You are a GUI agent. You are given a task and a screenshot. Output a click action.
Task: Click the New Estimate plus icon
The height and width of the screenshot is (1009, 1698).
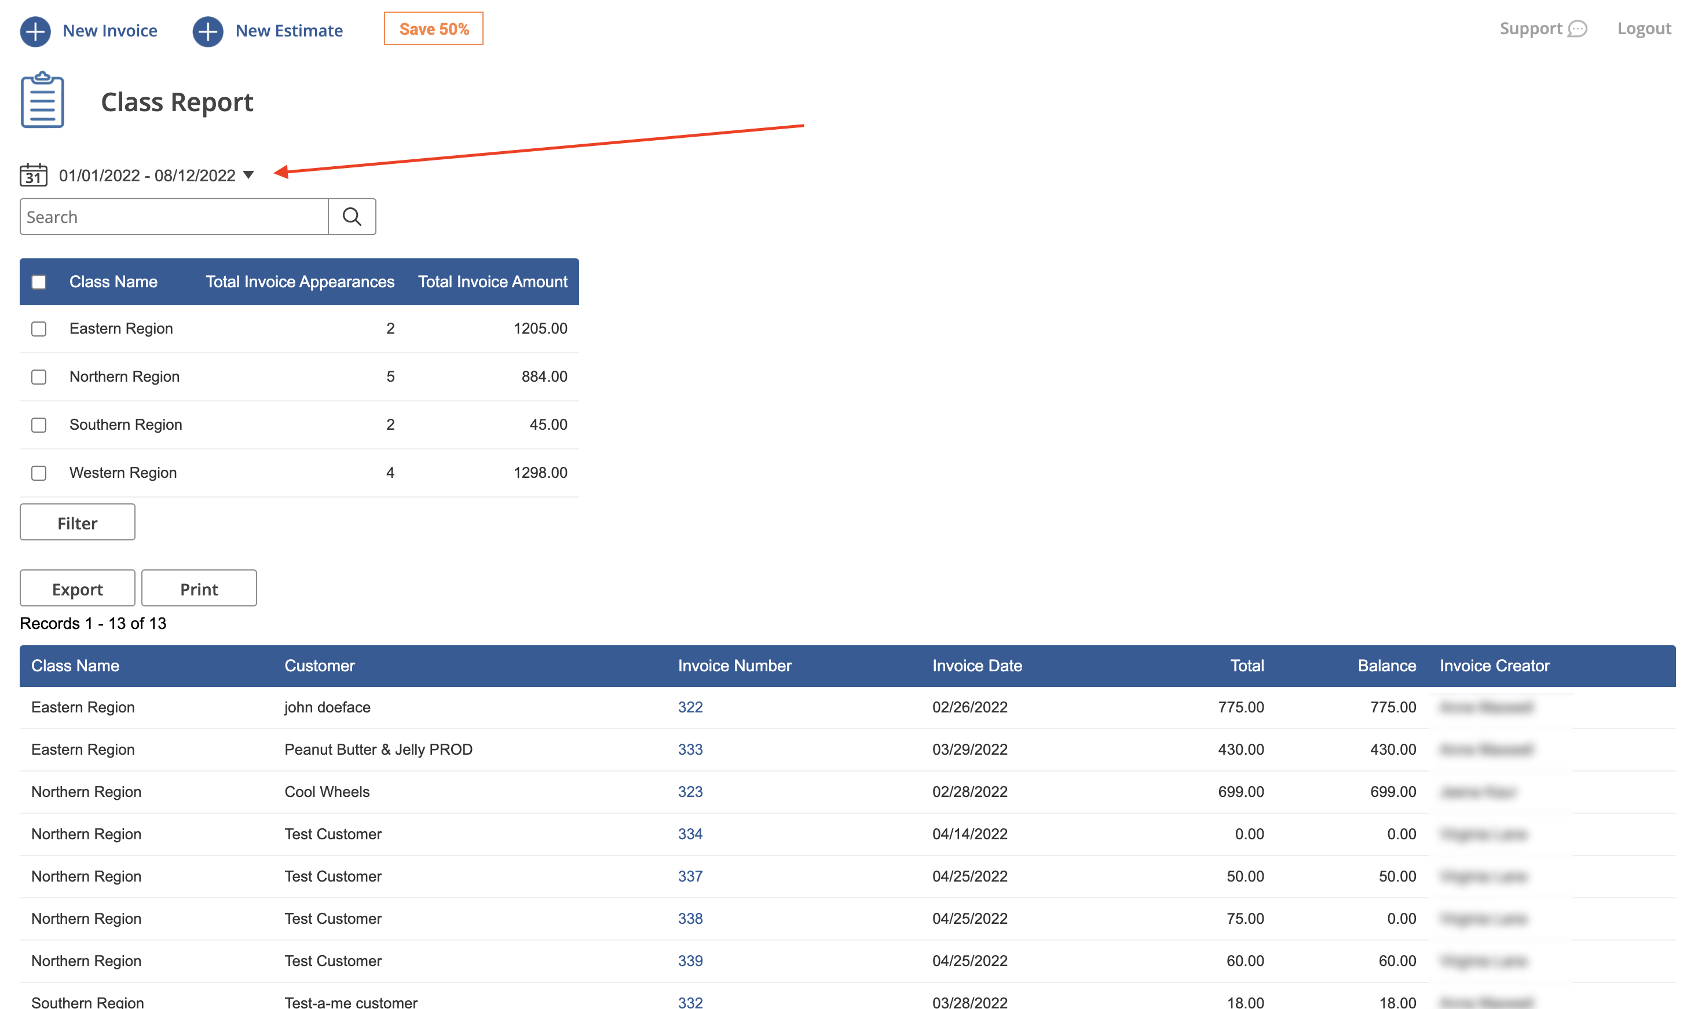click(207, 31)
